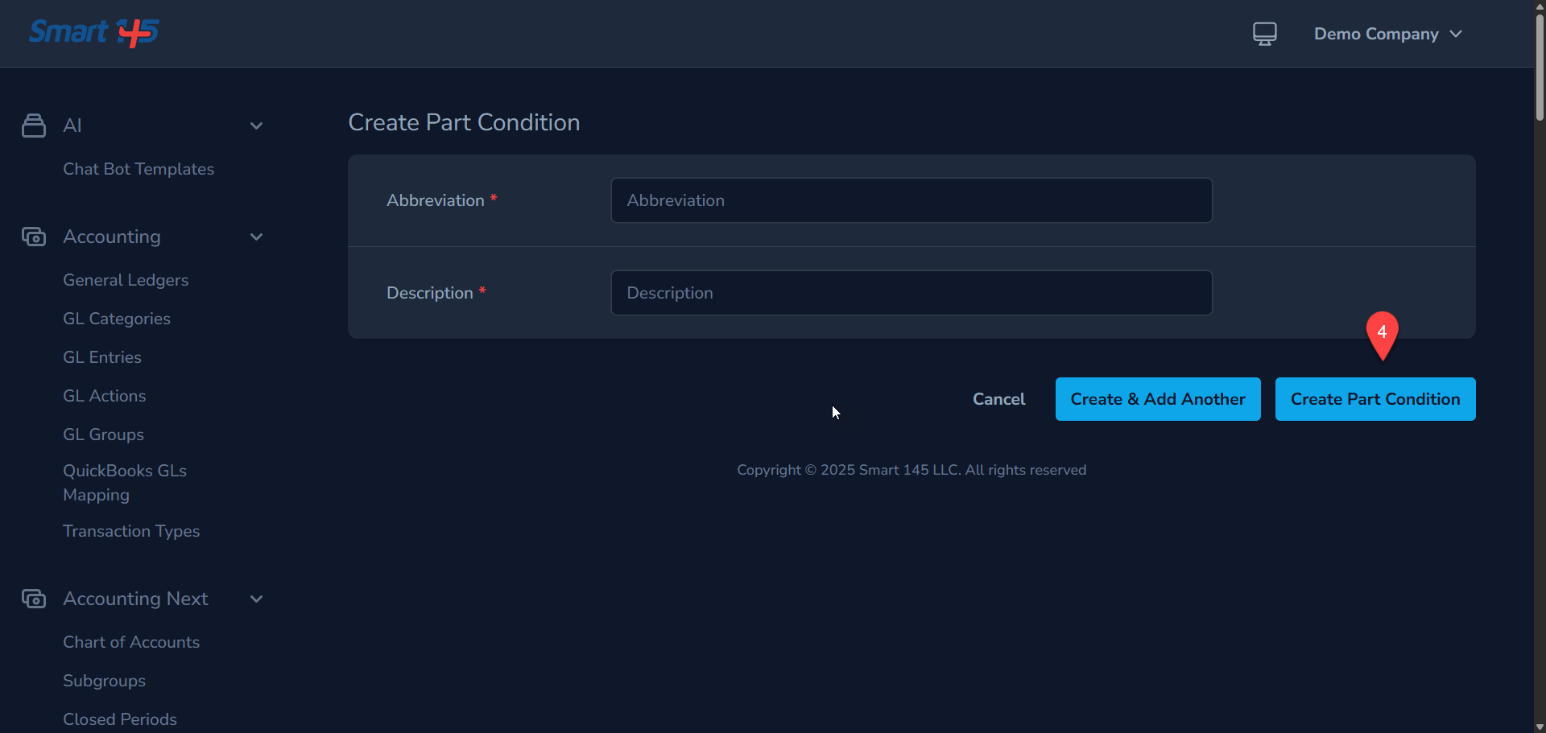
Task: Click the Accounting Next section icon
Action: click(x=34, y=599)
